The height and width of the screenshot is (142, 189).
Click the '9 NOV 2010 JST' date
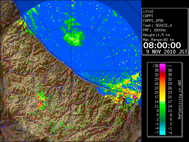[167, 52]
